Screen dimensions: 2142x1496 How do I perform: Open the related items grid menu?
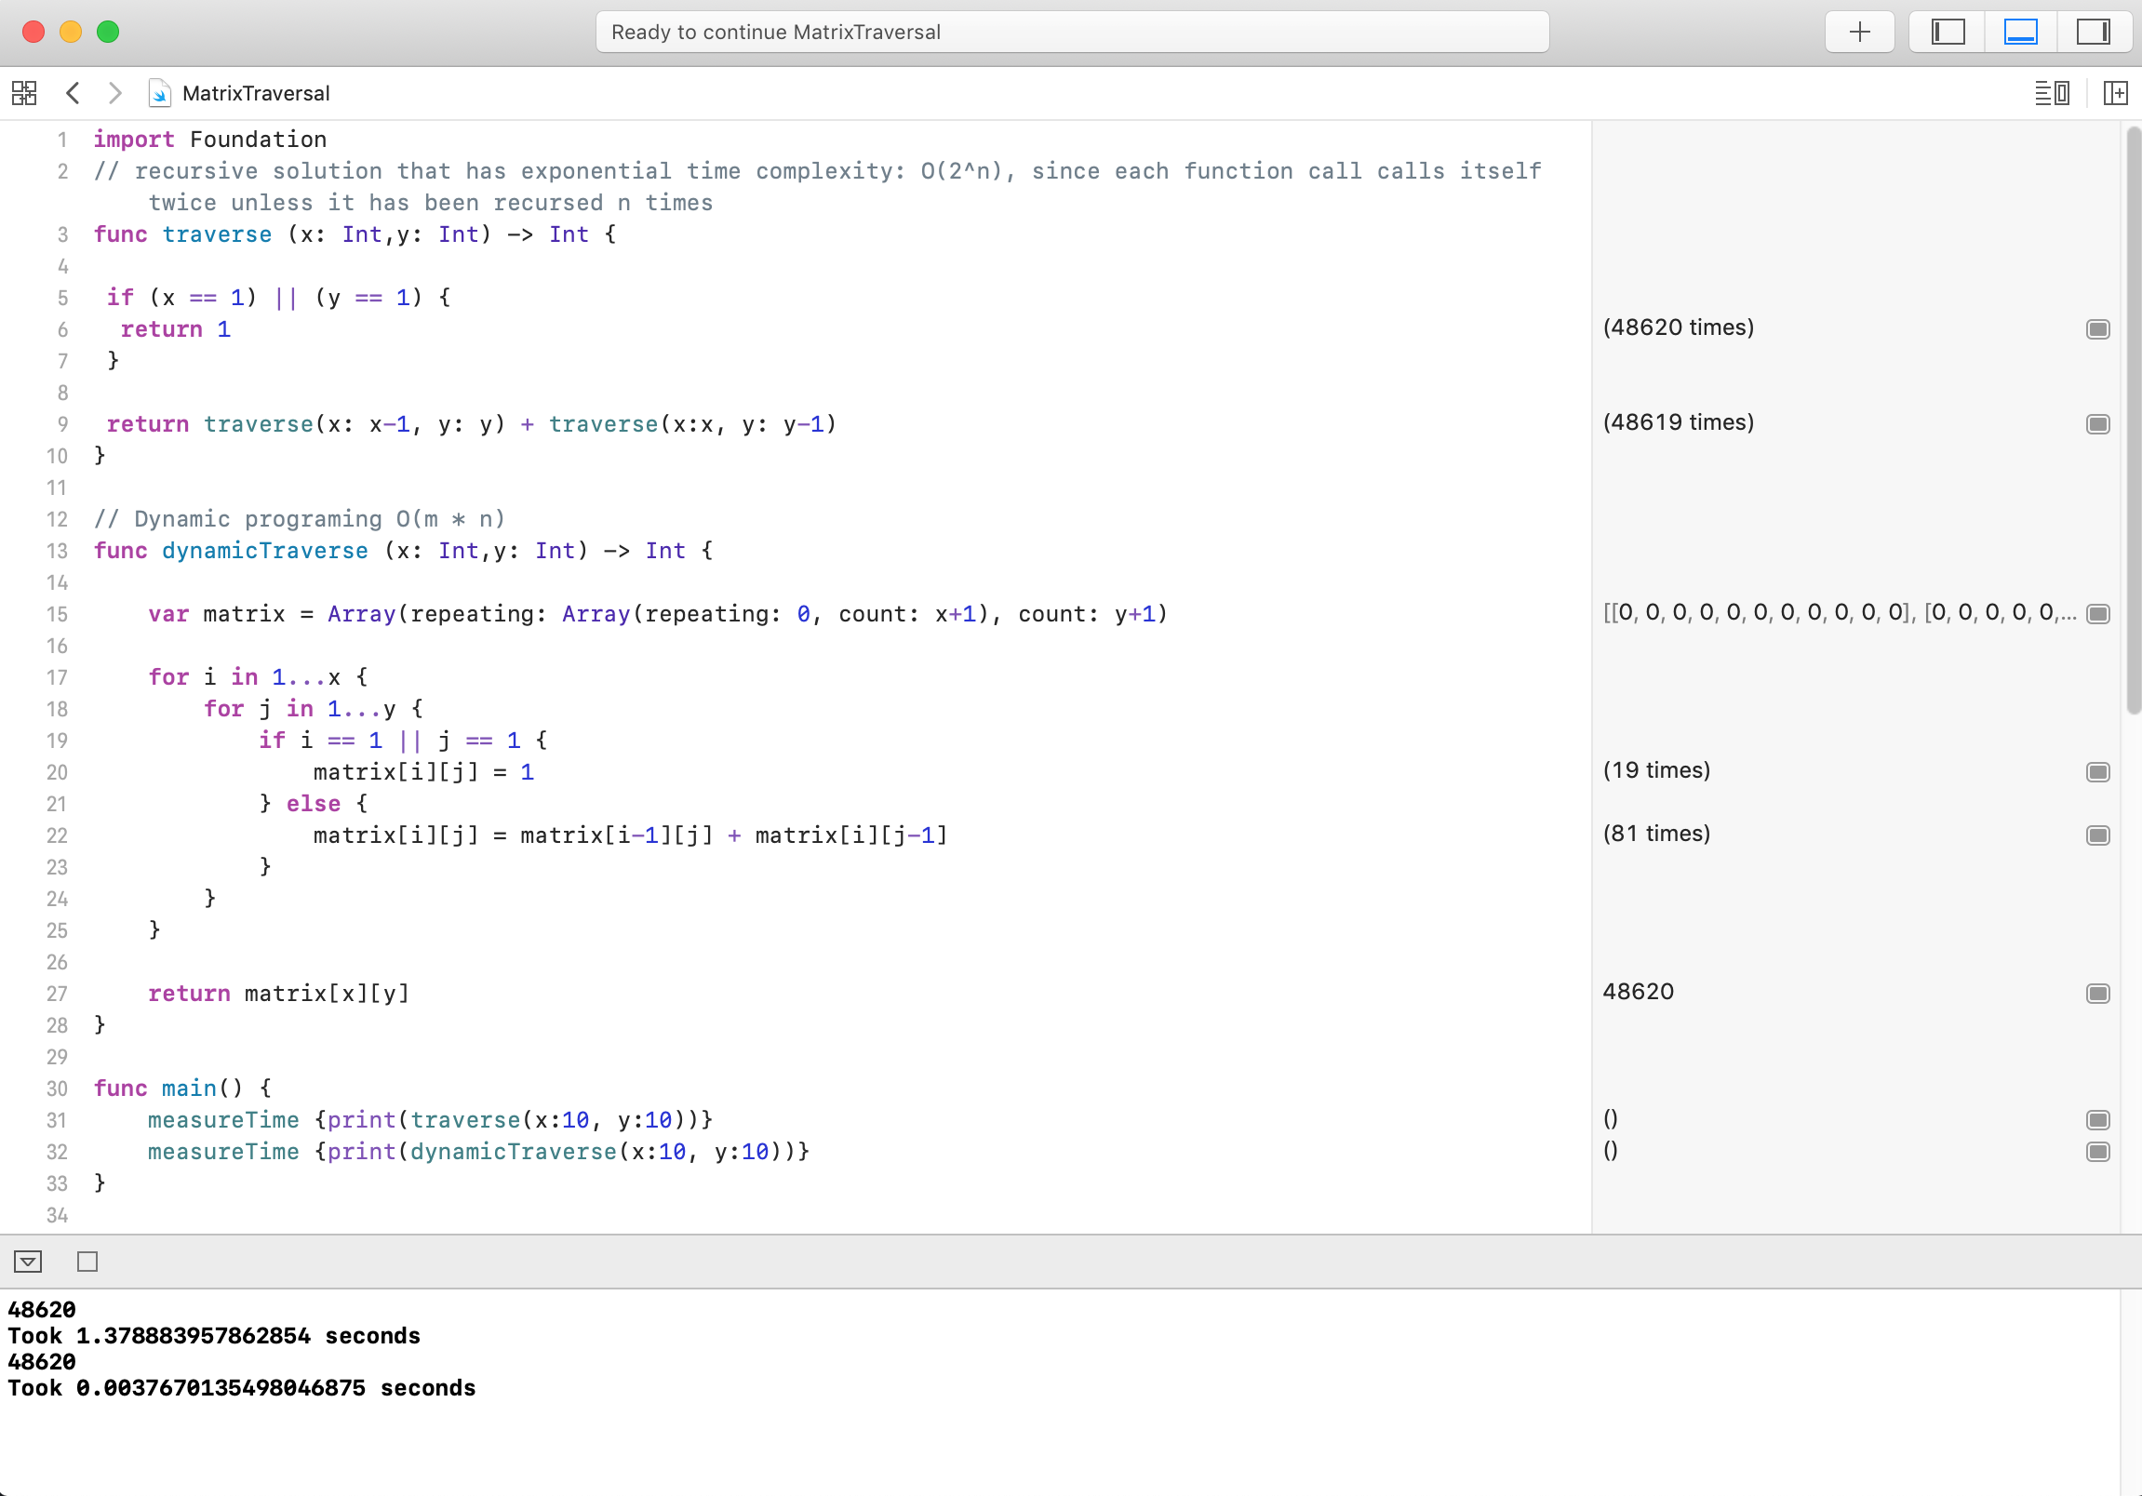24,93
